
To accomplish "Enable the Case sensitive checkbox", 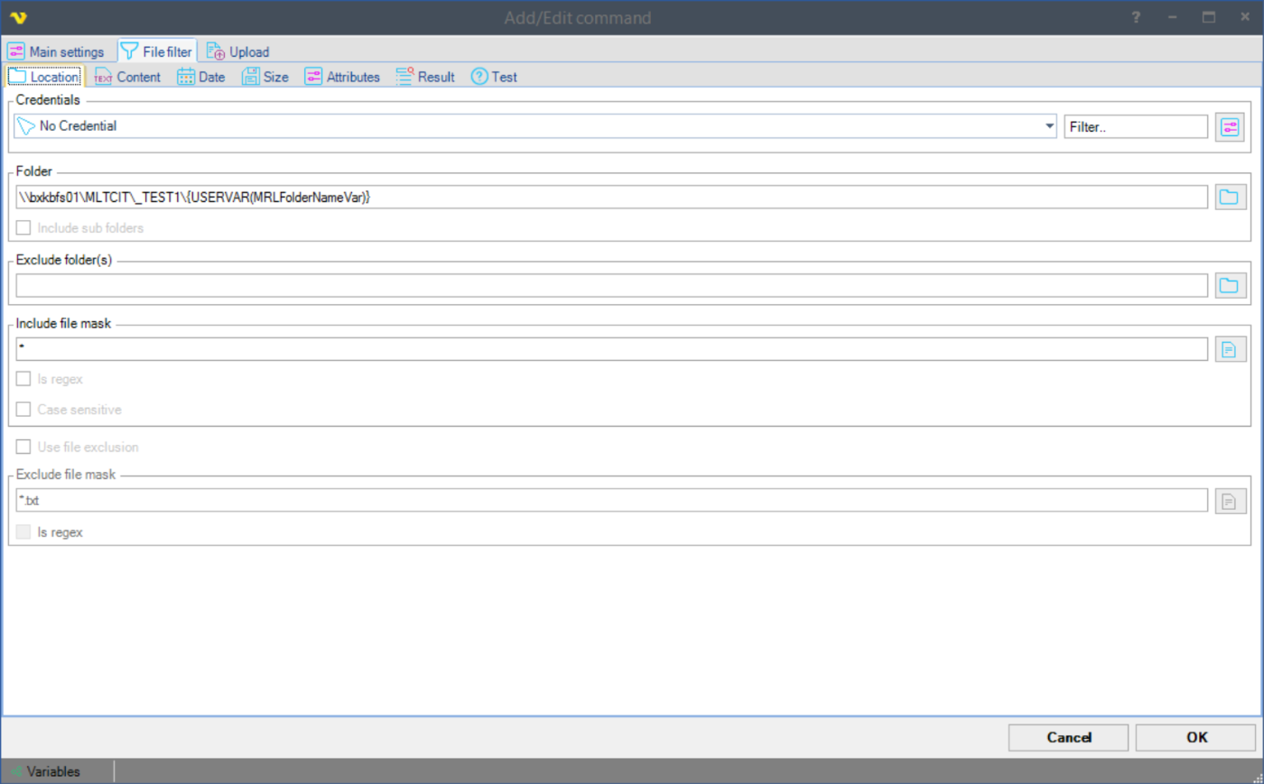I will point(23,410).
